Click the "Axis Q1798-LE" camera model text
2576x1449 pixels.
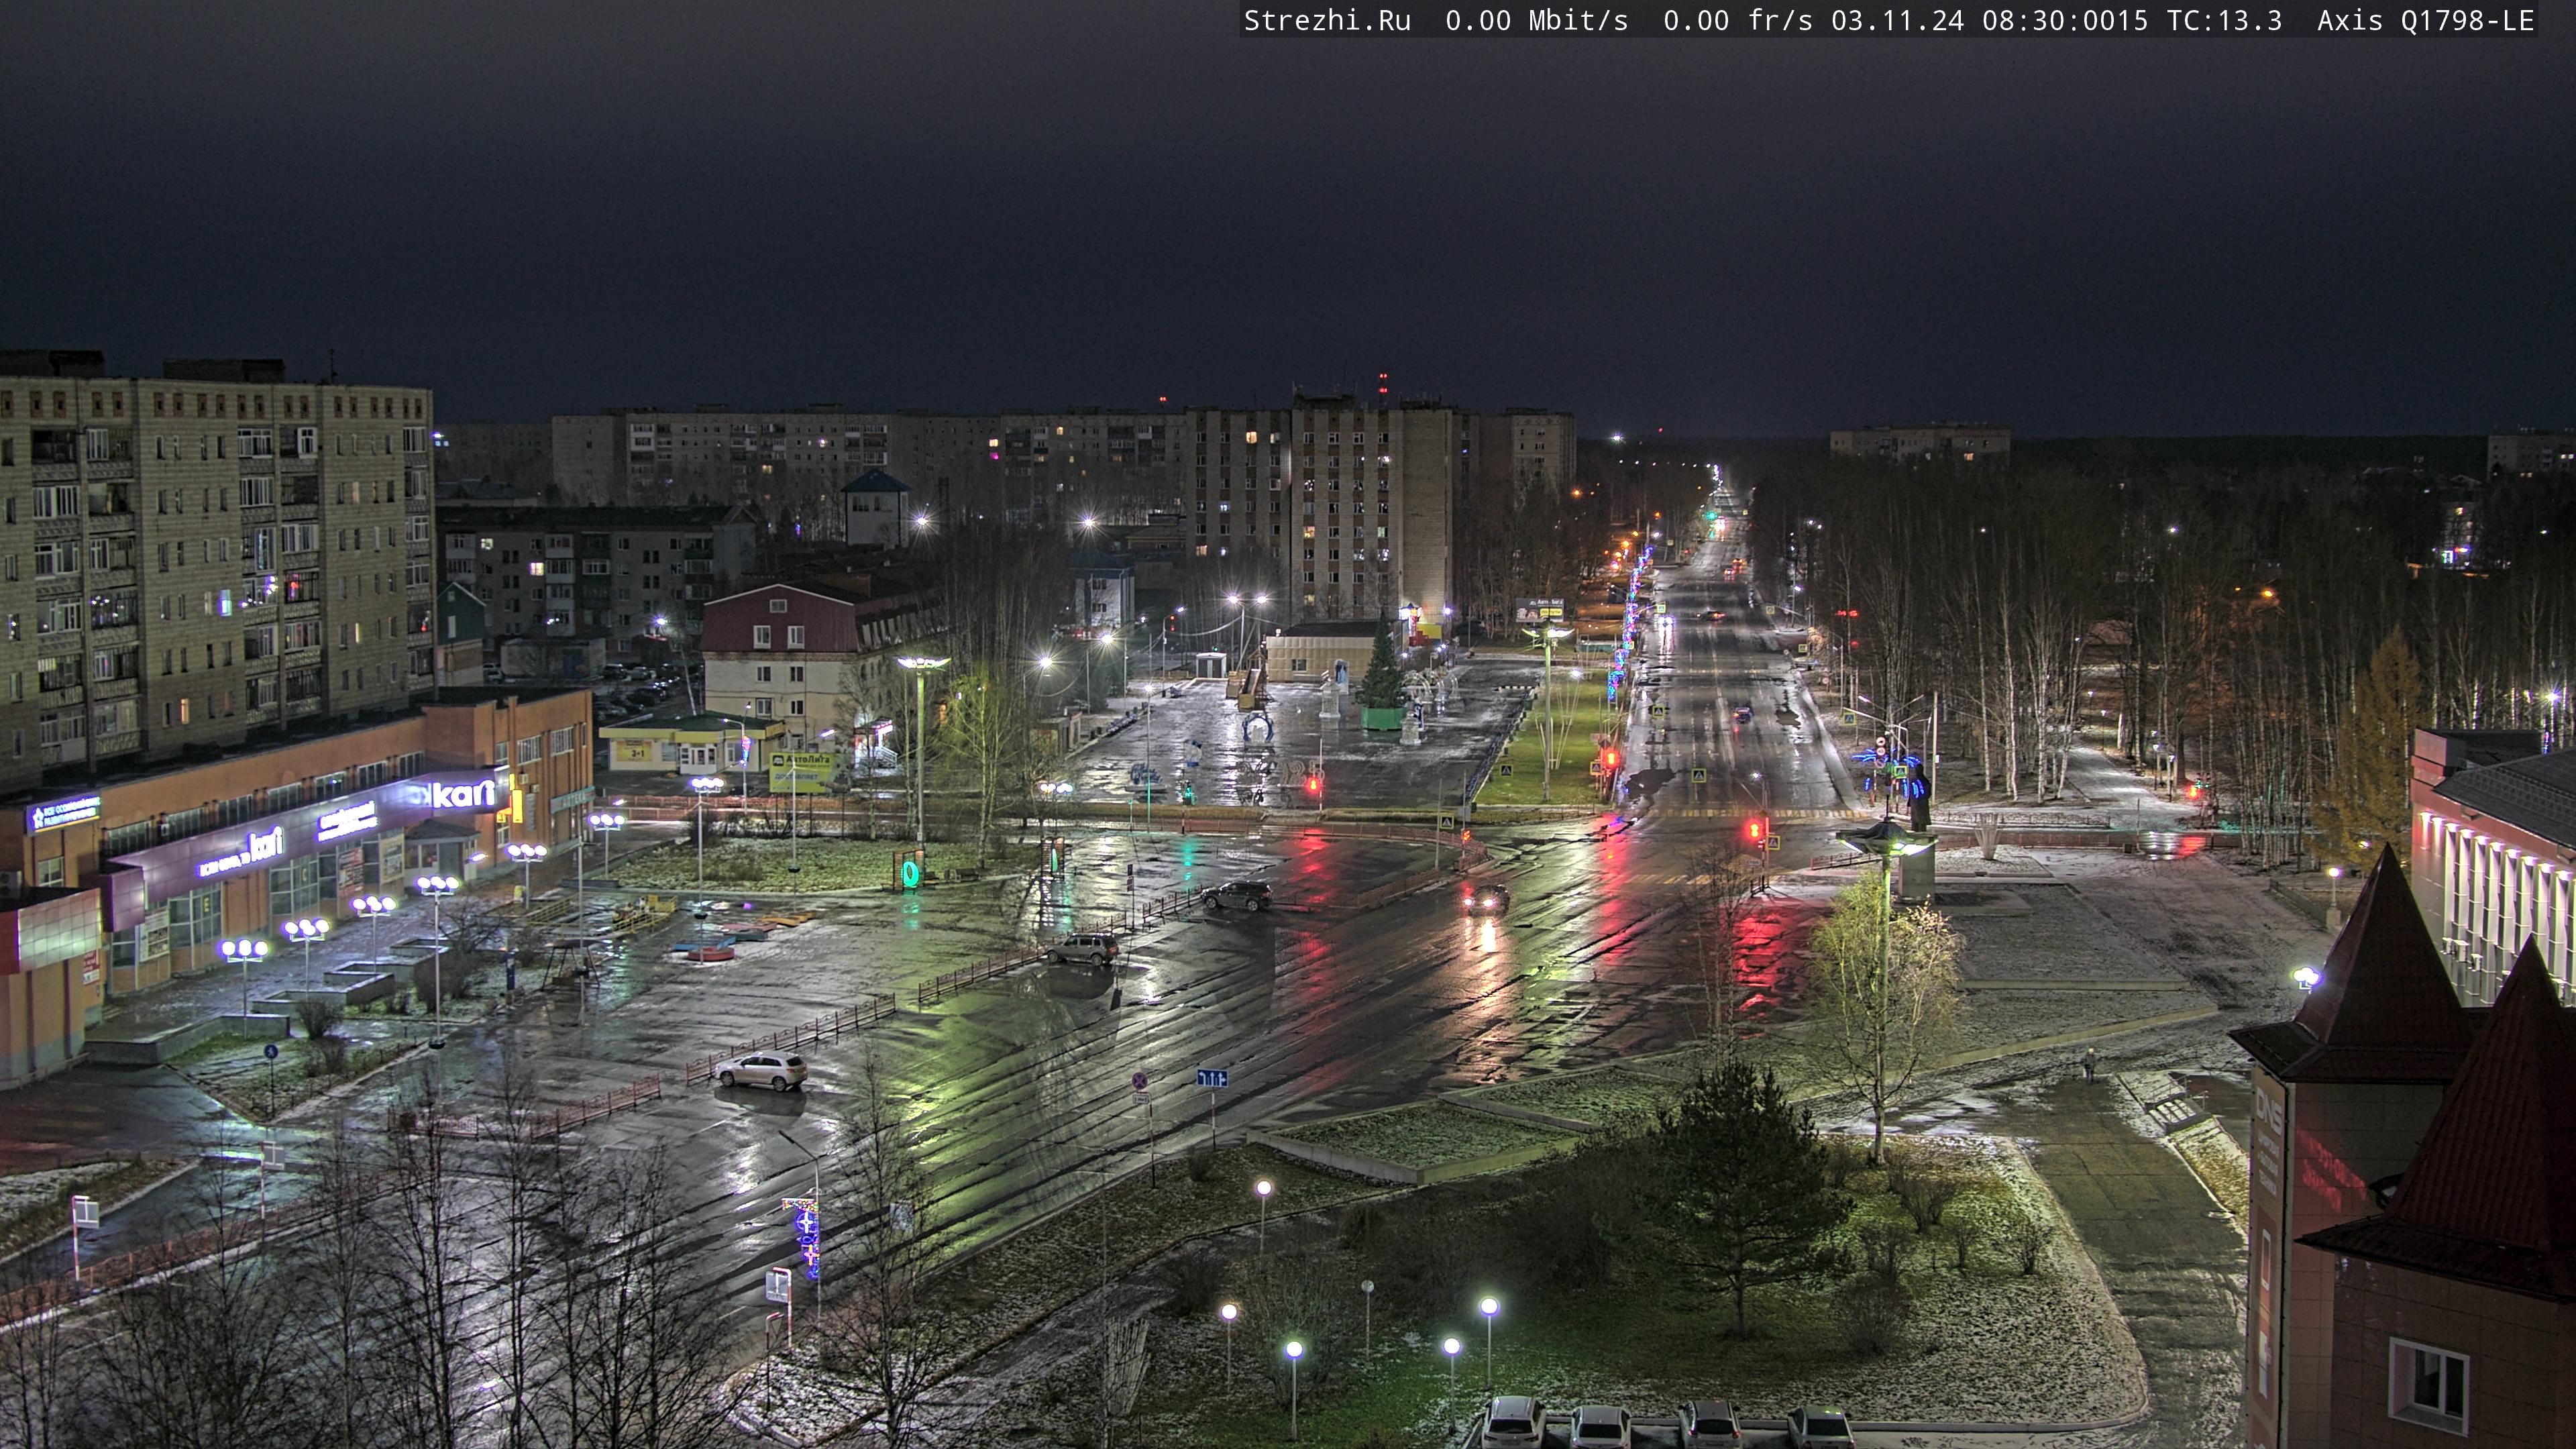(x=2426, y=21)
